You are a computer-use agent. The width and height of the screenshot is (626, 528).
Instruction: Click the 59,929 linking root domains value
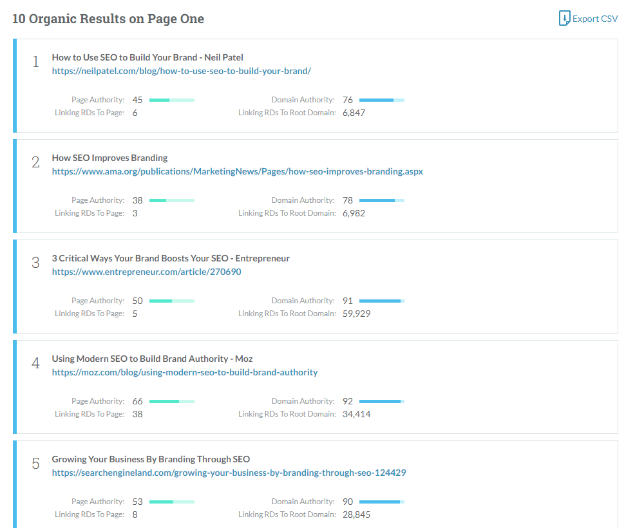click(356, 314)
